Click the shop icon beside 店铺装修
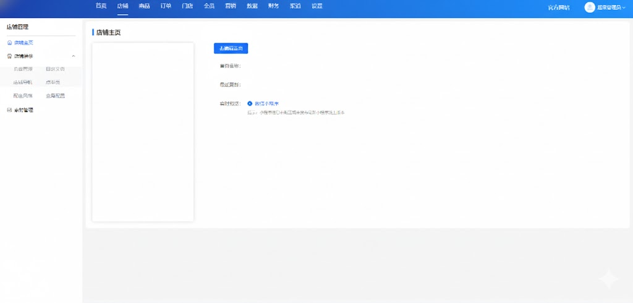The image size is (633, 303). (10, 56)
